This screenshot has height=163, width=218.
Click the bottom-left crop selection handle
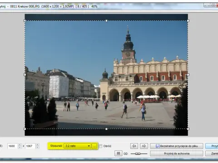point(25,129)
